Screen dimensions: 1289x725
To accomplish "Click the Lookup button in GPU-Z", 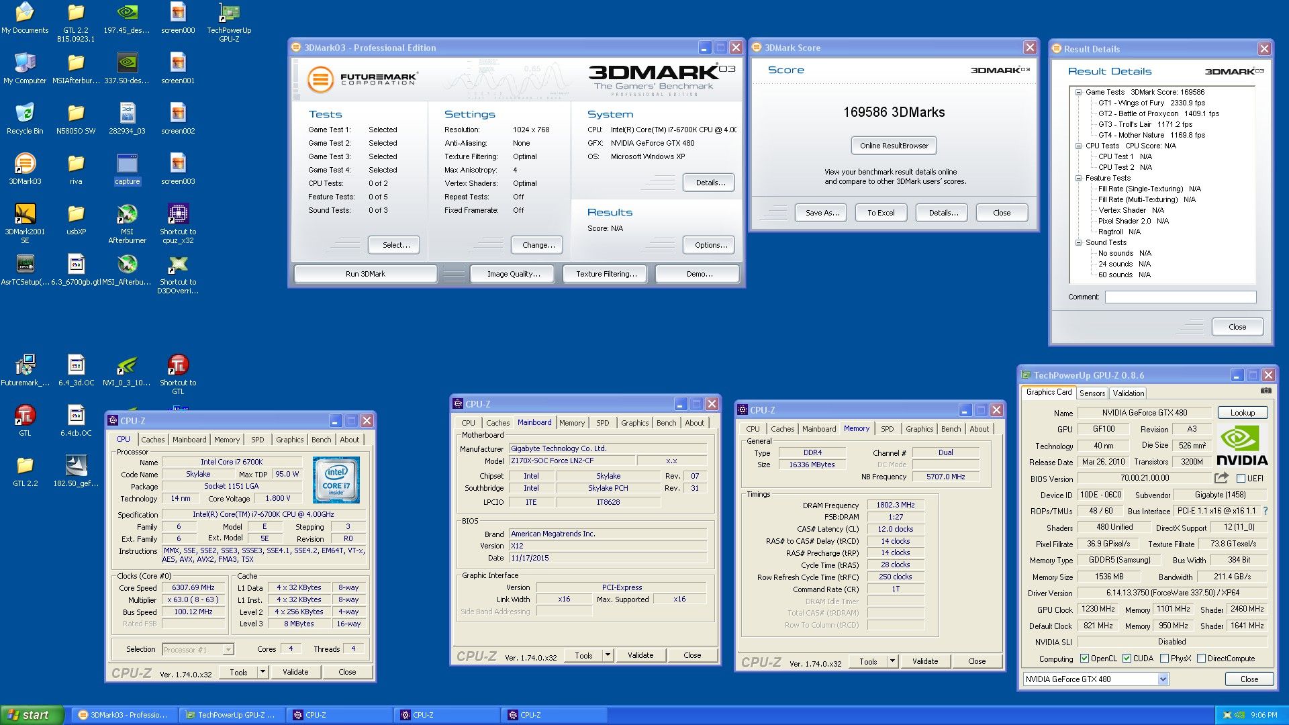I will click(x=1242, y=413).
